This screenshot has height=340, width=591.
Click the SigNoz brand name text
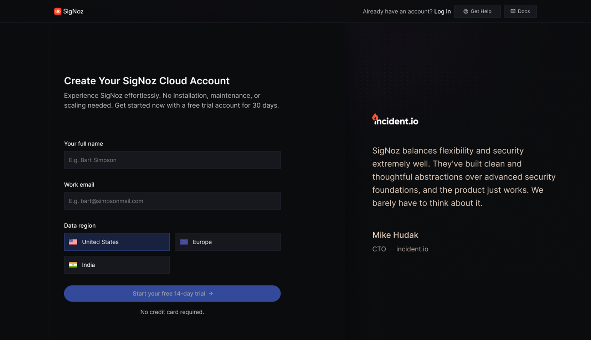[x=73, y=11]
